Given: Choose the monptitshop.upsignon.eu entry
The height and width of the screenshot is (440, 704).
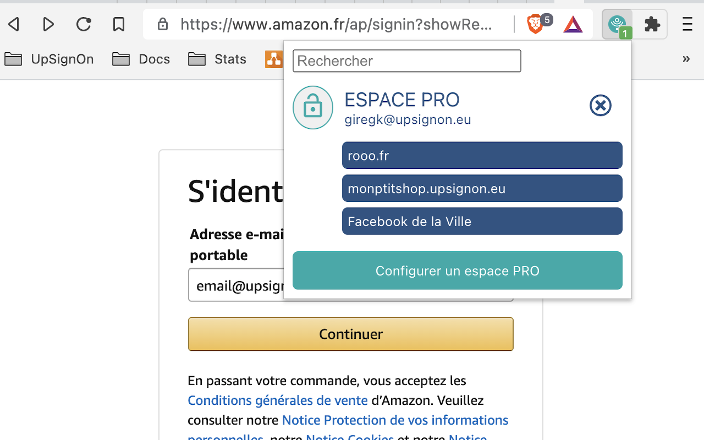Looking at the screenshot, I should coord(482,189).
